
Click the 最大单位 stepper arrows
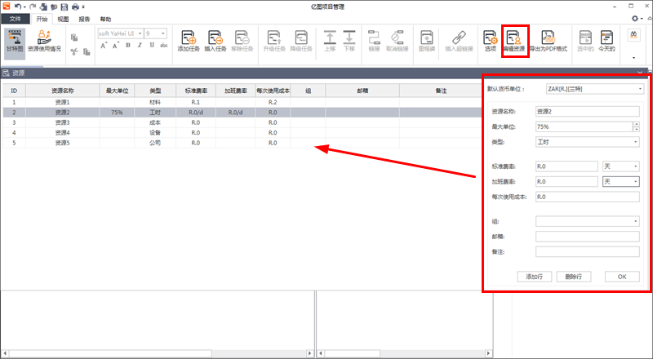(636, 126)
